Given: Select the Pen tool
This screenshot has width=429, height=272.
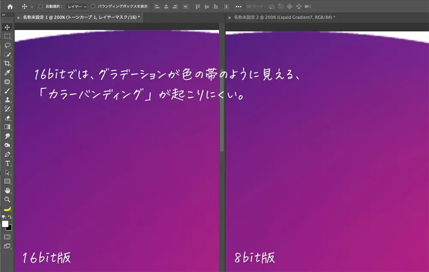Looking at the screenshot, I should [x=7, y=154].
